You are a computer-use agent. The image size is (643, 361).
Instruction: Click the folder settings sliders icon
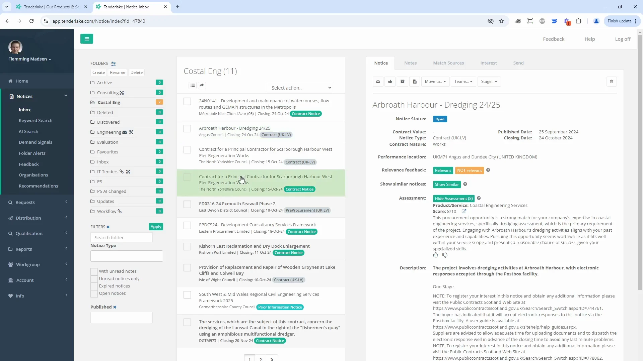click(114, 64)
